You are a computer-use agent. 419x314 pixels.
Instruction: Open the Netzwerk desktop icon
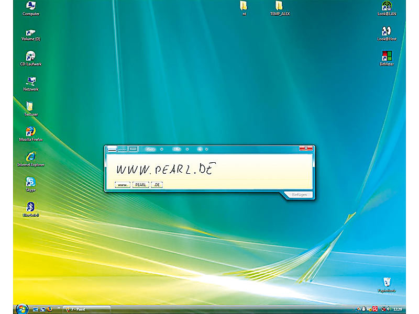tap(31, 84)
